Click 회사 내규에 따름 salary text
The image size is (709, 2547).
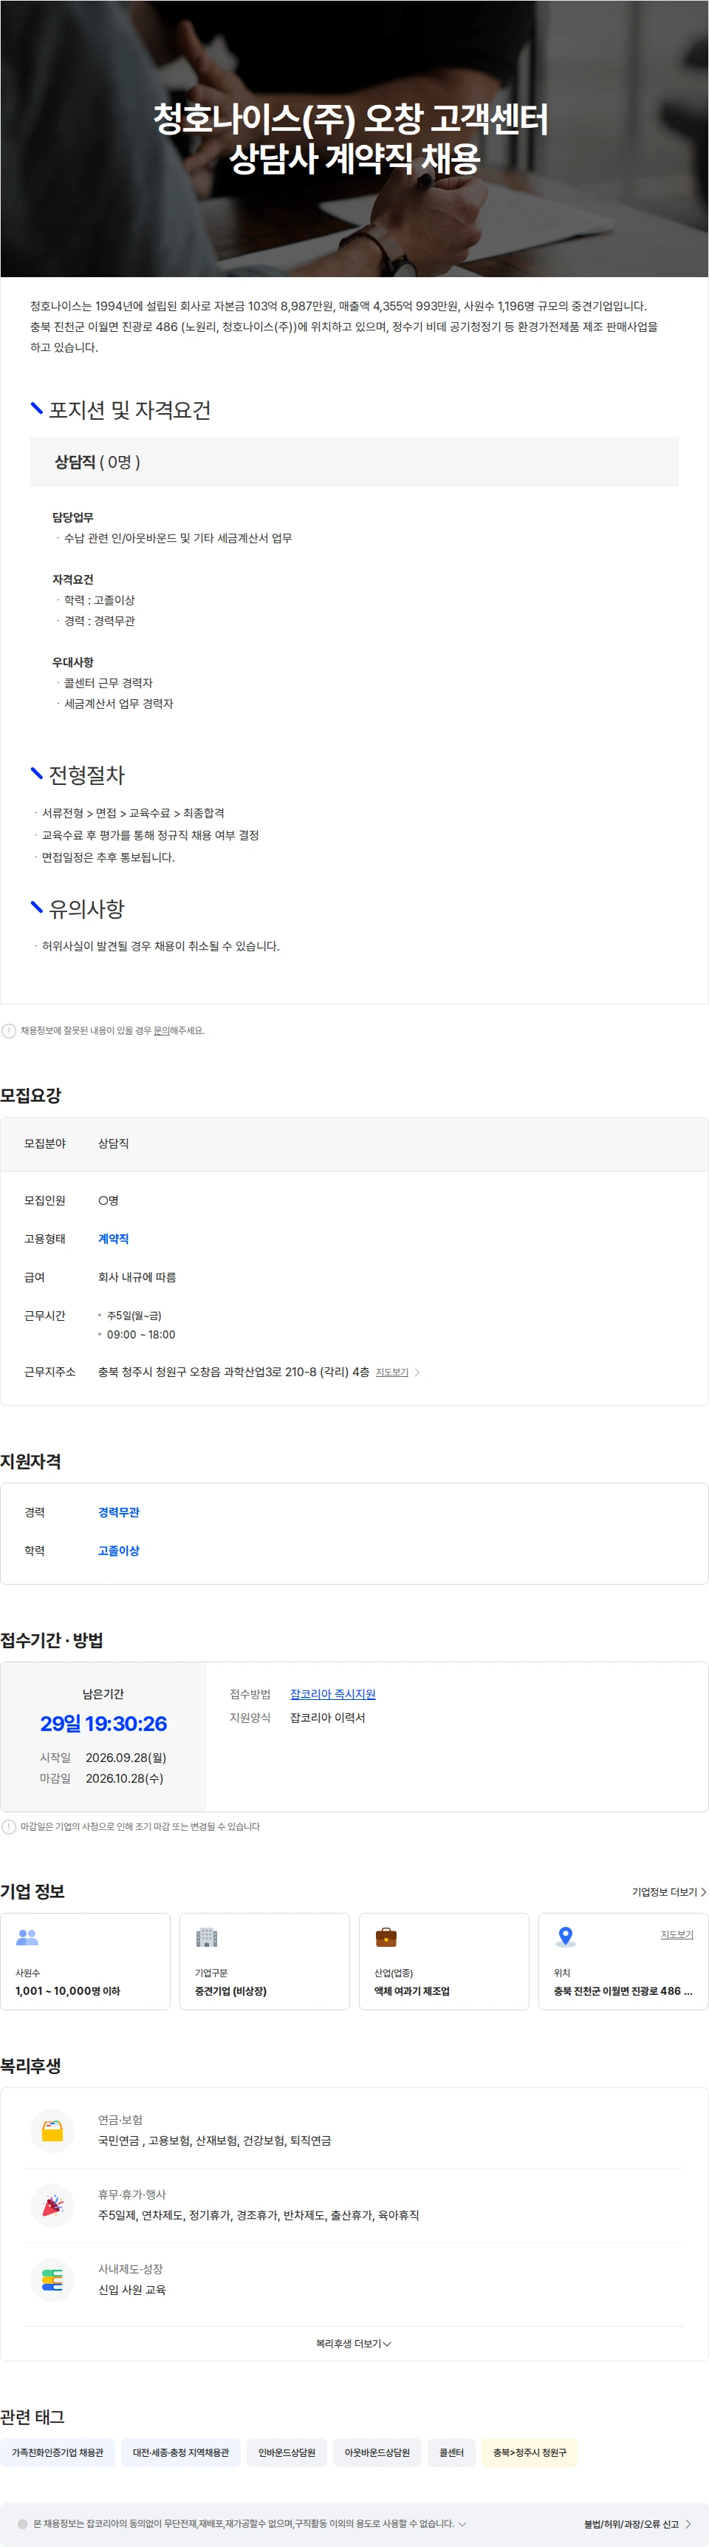click(x=137, y=1277)
